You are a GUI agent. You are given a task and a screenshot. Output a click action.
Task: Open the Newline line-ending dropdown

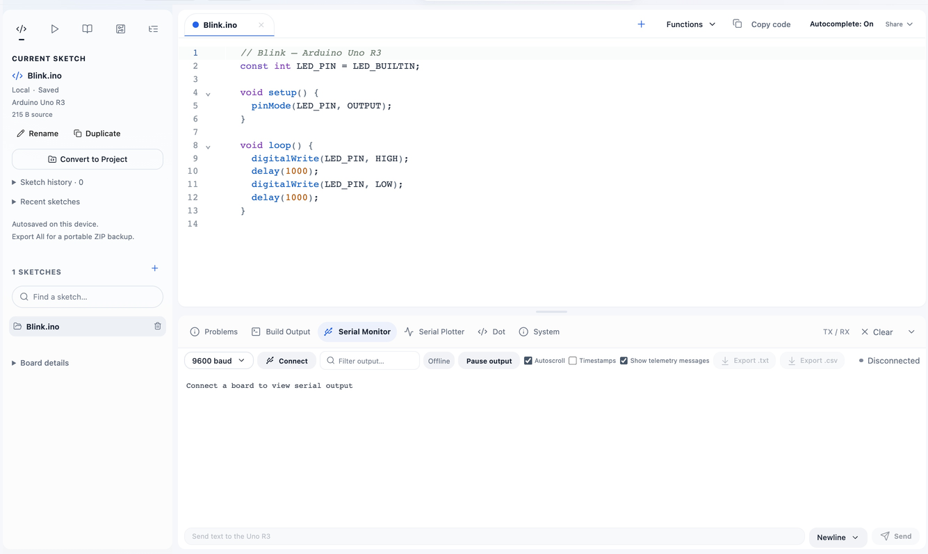pos(838,537)
